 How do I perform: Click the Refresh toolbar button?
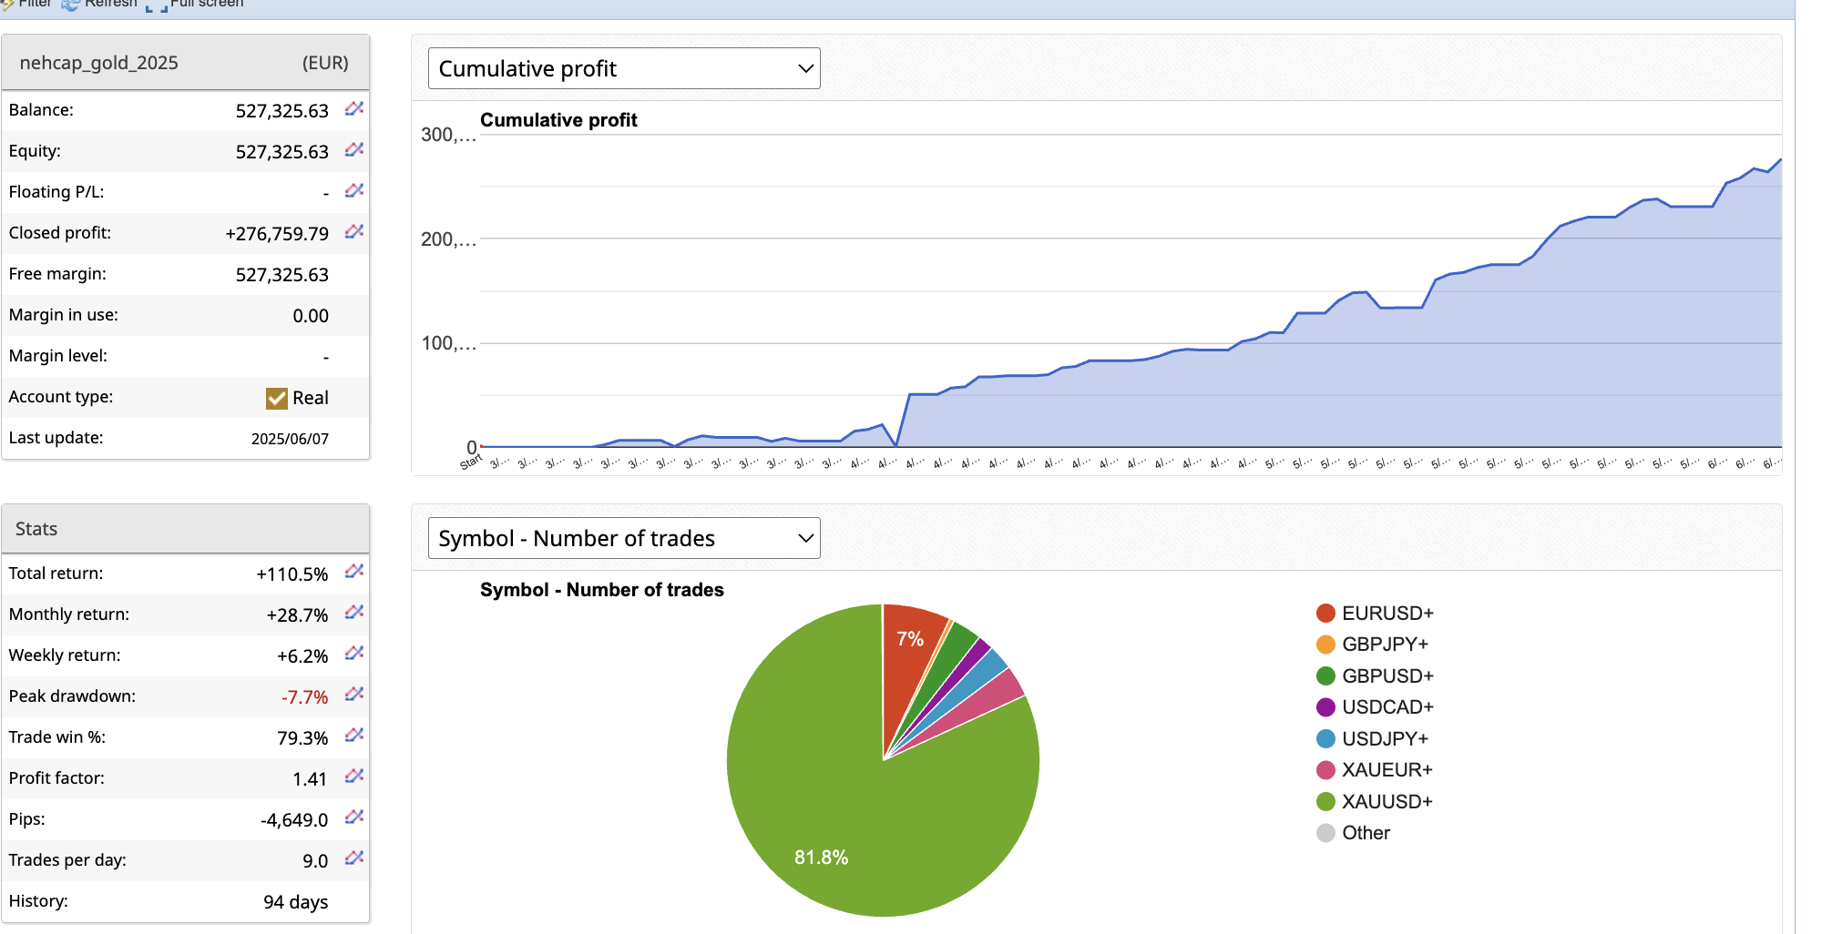click(x=100, y=5)
